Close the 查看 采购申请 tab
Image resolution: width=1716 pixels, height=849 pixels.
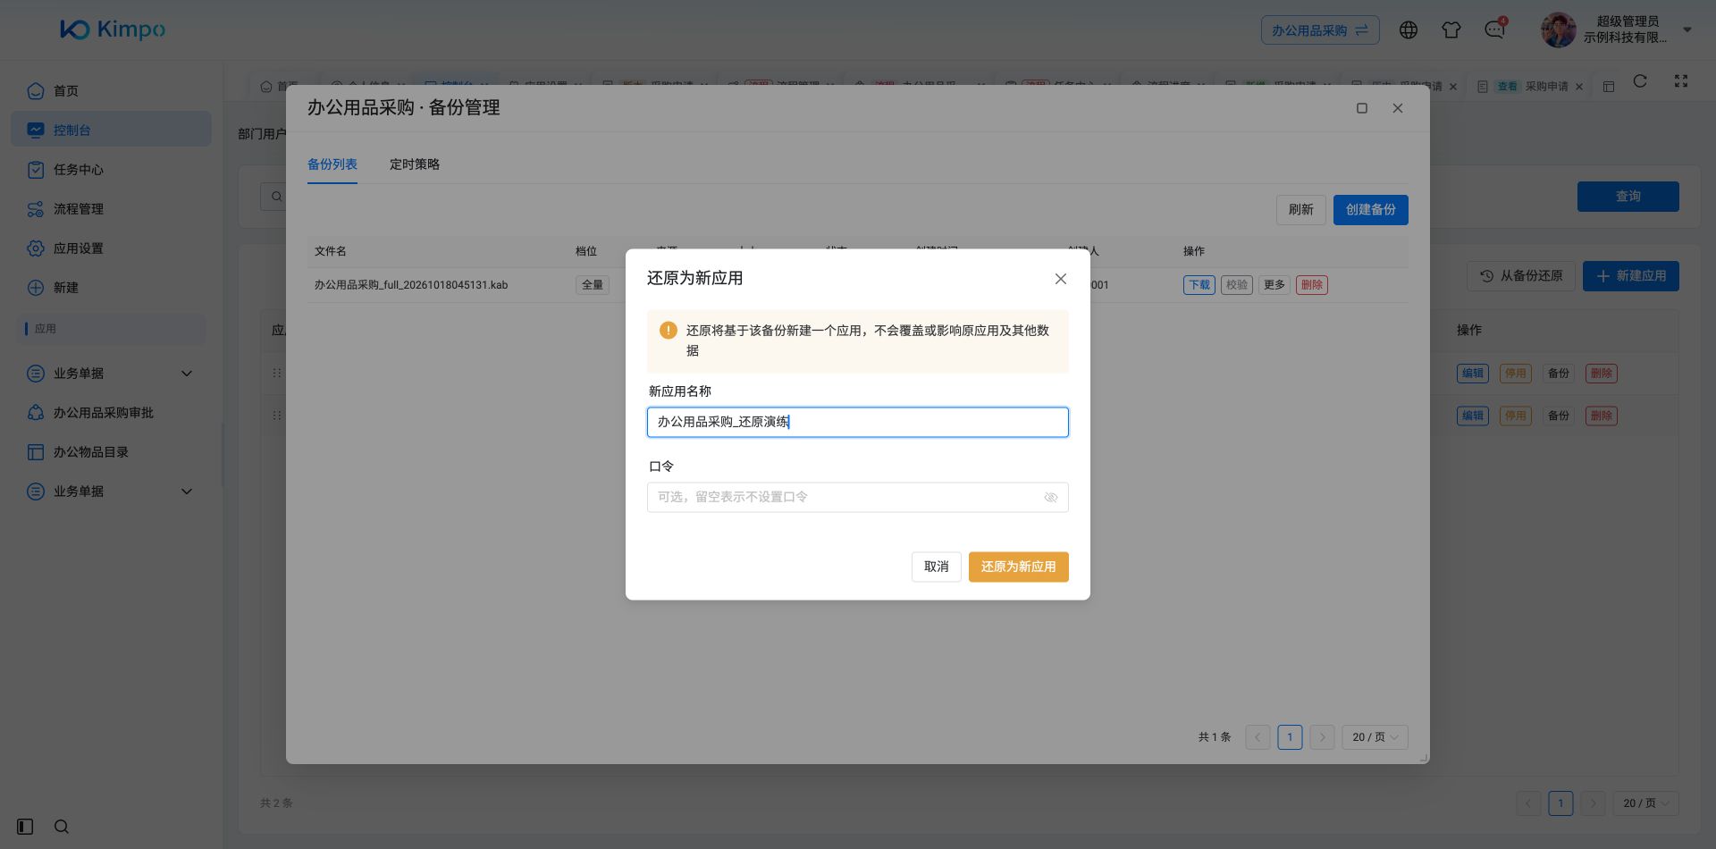1579,87
